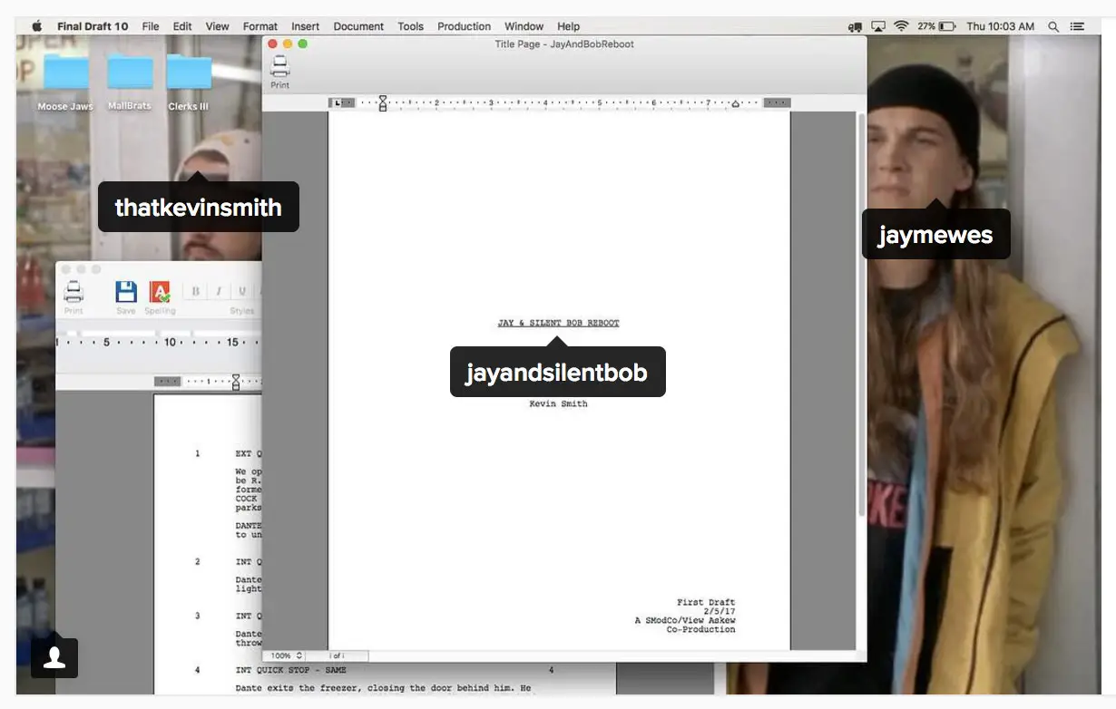
Task: Open the Production menu
Action: coord(464,26)
